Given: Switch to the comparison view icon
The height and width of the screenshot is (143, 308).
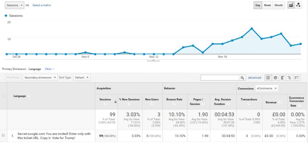Looking at the screenshot, I should 290,78.
